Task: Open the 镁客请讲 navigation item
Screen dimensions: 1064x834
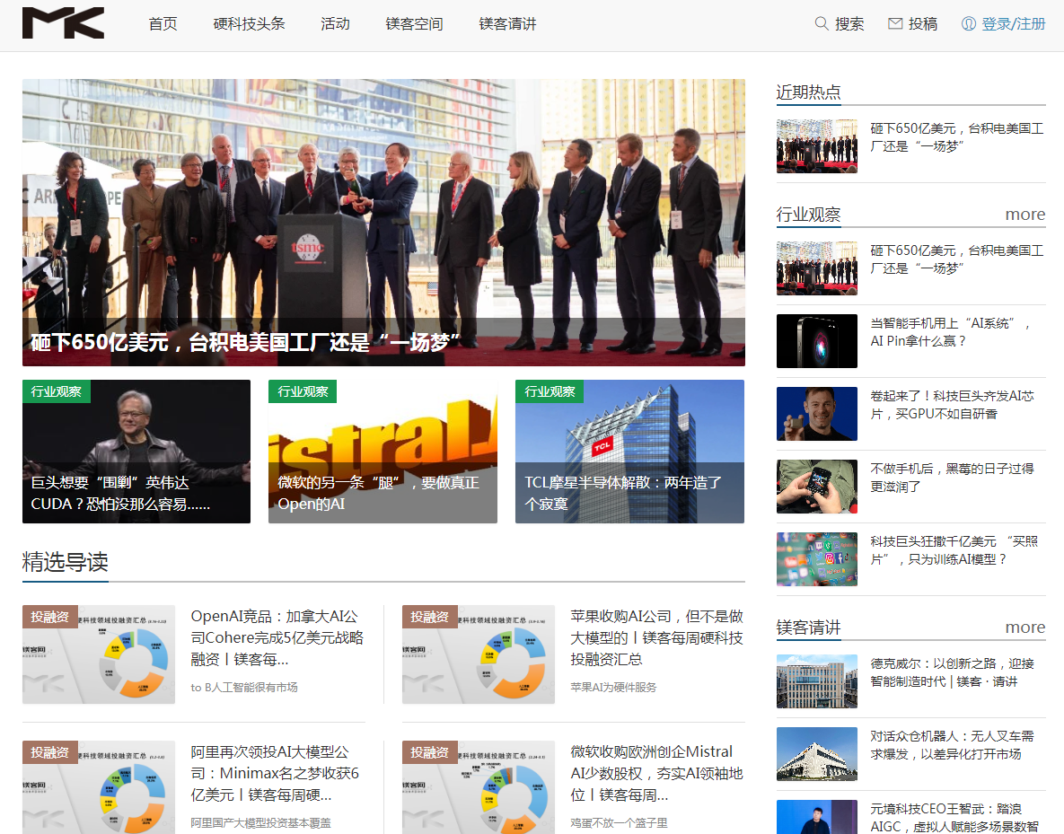Action: point(507,23)
